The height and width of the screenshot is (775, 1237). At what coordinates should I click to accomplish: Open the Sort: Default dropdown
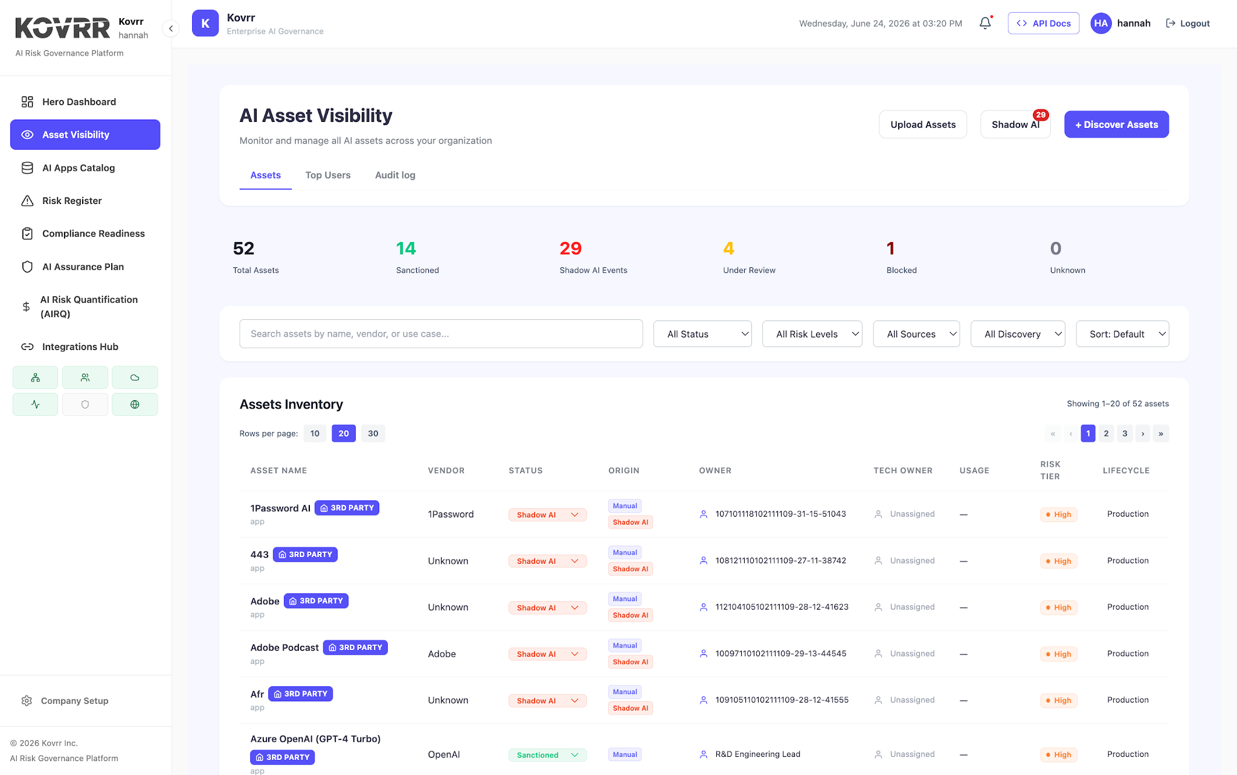1122,334
